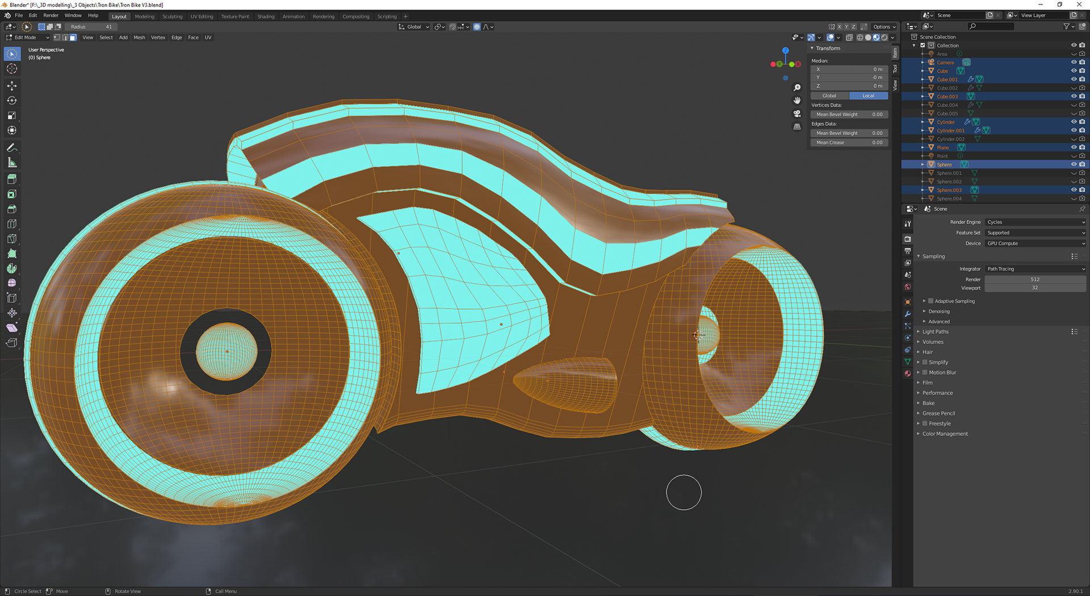This screenshot has height=596, width=1090.
Task: Adjust the Mean Crease slider
Action: coord(849,143)
